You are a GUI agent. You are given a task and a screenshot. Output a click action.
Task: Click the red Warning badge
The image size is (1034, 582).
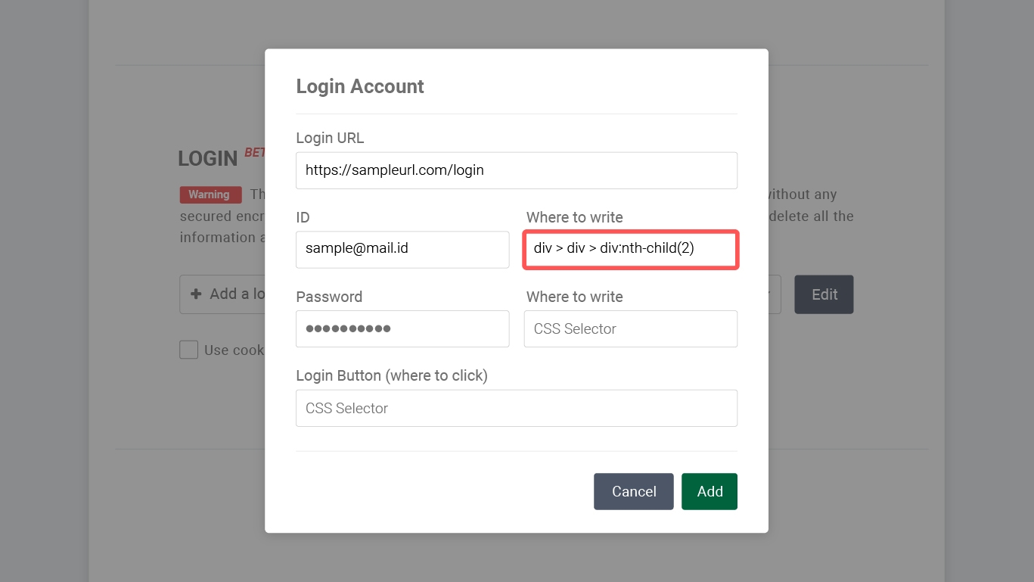tap(210, 195)
